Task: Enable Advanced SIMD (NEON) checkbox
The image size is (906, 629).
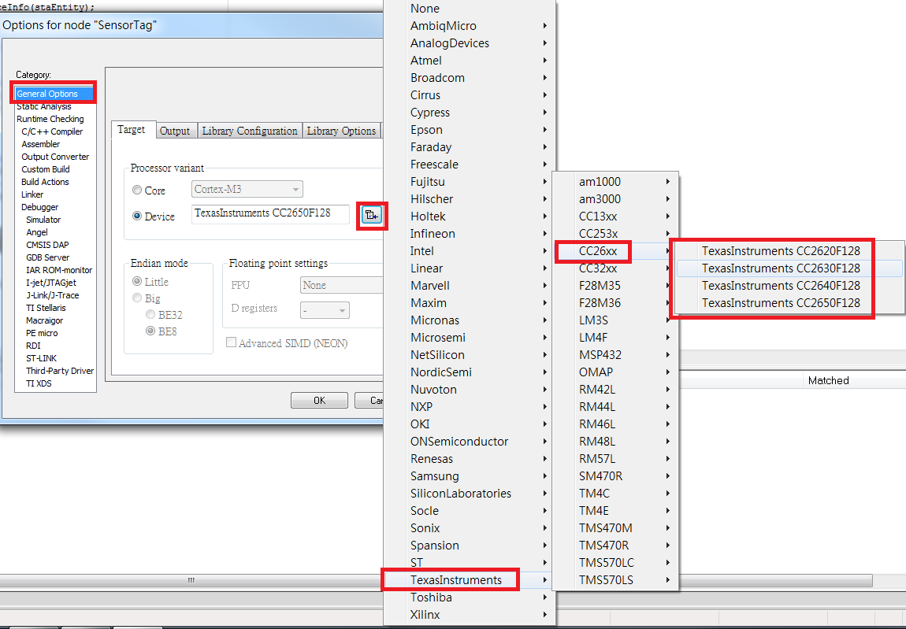Action: click(231, 342)
